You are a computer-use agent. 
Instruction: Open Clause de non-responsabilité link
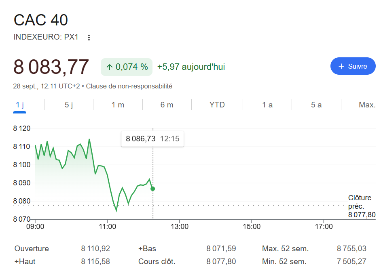[129, 86]
